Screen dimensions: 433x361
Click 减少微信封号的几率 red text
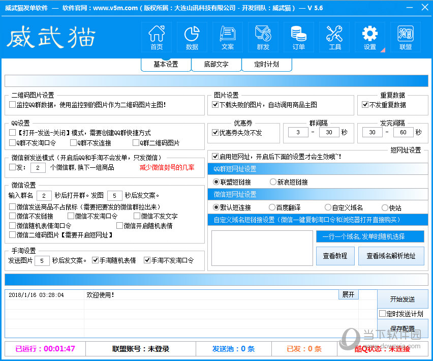[x=167, y=167]
